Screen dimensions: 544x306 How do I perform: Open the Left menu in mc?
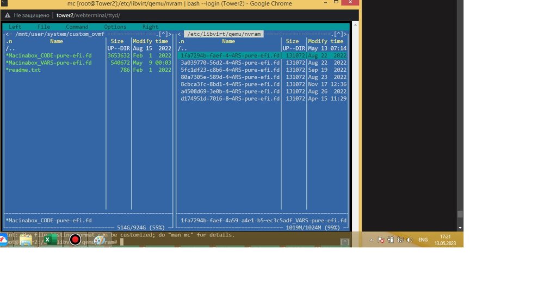click(x=15, y=27)
